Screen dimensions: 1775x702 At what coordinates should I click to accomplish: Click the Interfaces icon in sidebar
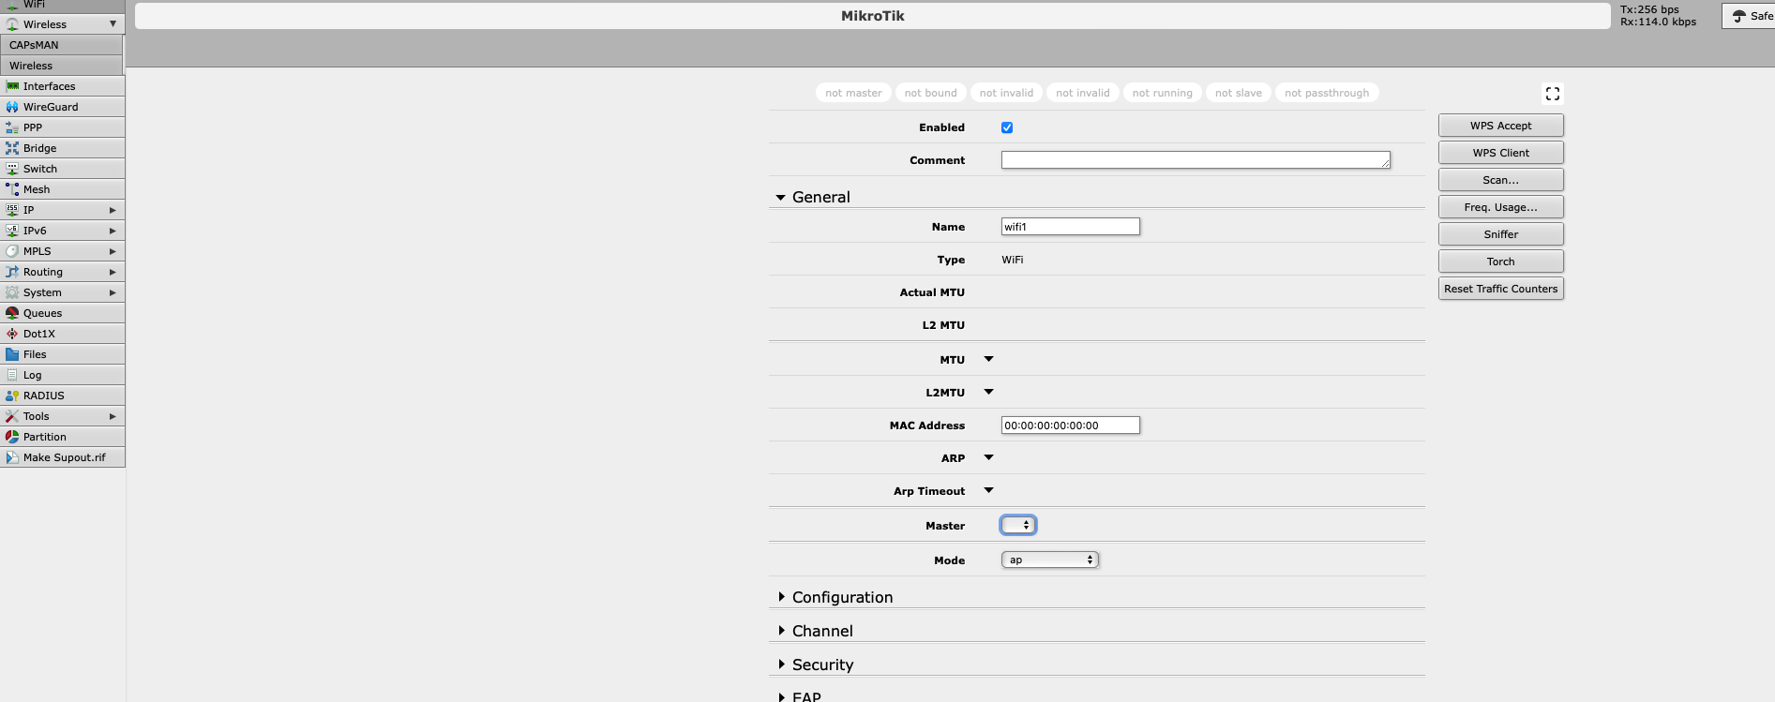[12, 86]
